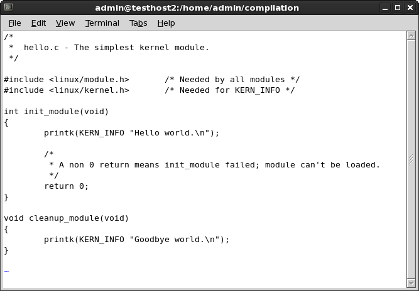Open the File menu
This screenshot has width=419, height=291.
pyautogui.click(x=14, y=23)
